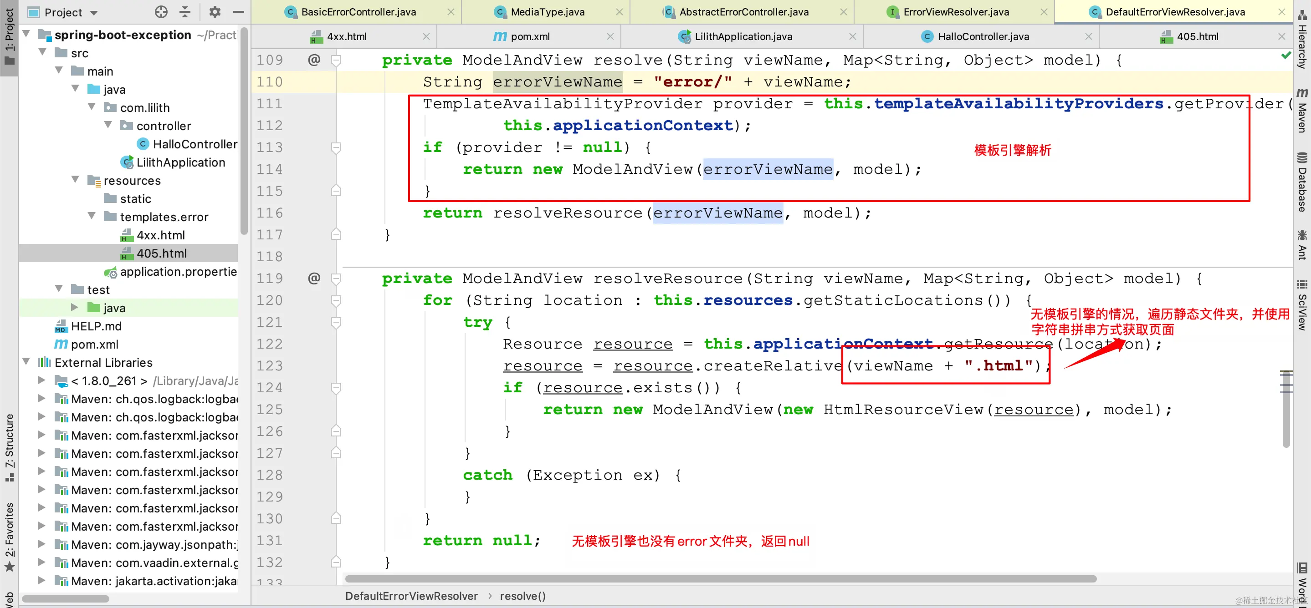Expand the JDK 1.8.0_261 library
Viewport: 1311px width, 608px height.
coord(42,380)
